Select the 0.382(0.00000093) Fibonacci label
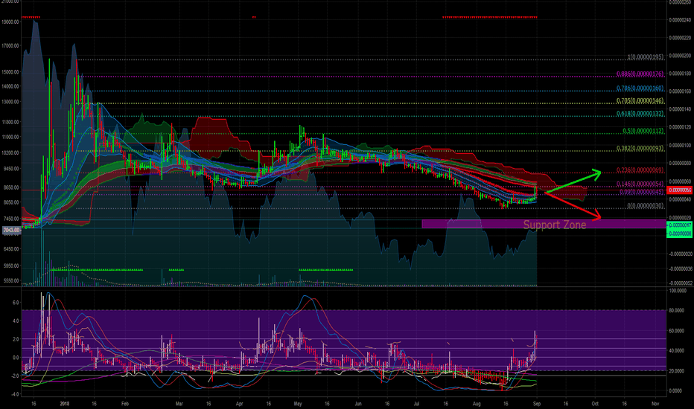The width and height of the screenshot is (694, 409). pyautogui.click(x=640, y=148)
